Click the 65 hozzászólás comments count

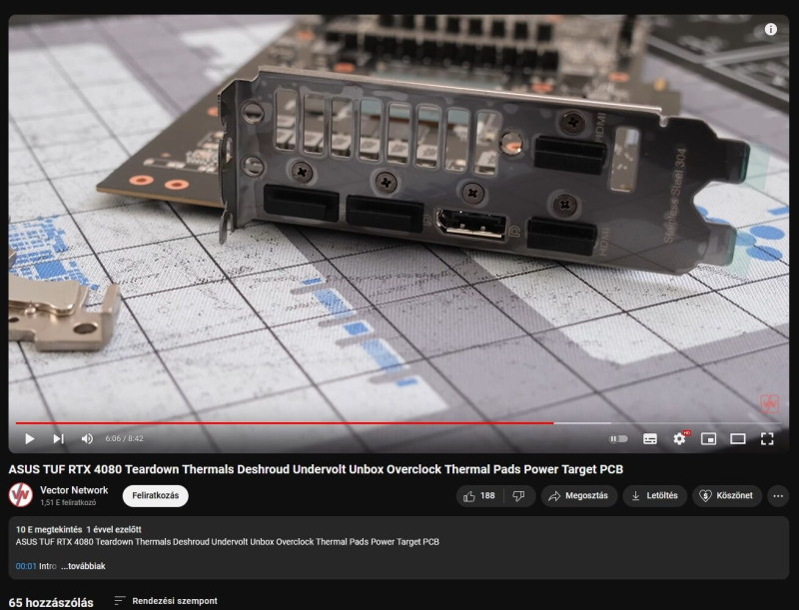click(51, 602)
